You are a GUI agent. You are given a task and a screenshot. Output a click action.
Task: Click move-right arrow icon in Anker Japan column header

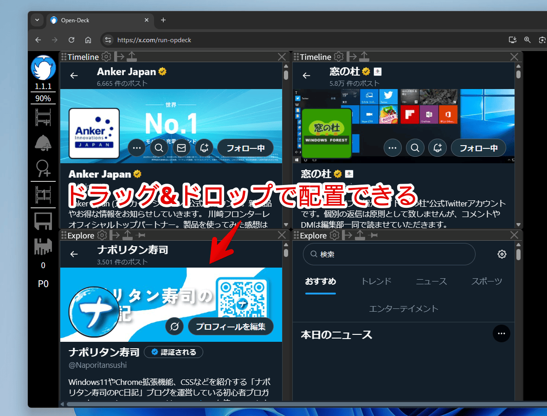[x=119, y=57]
